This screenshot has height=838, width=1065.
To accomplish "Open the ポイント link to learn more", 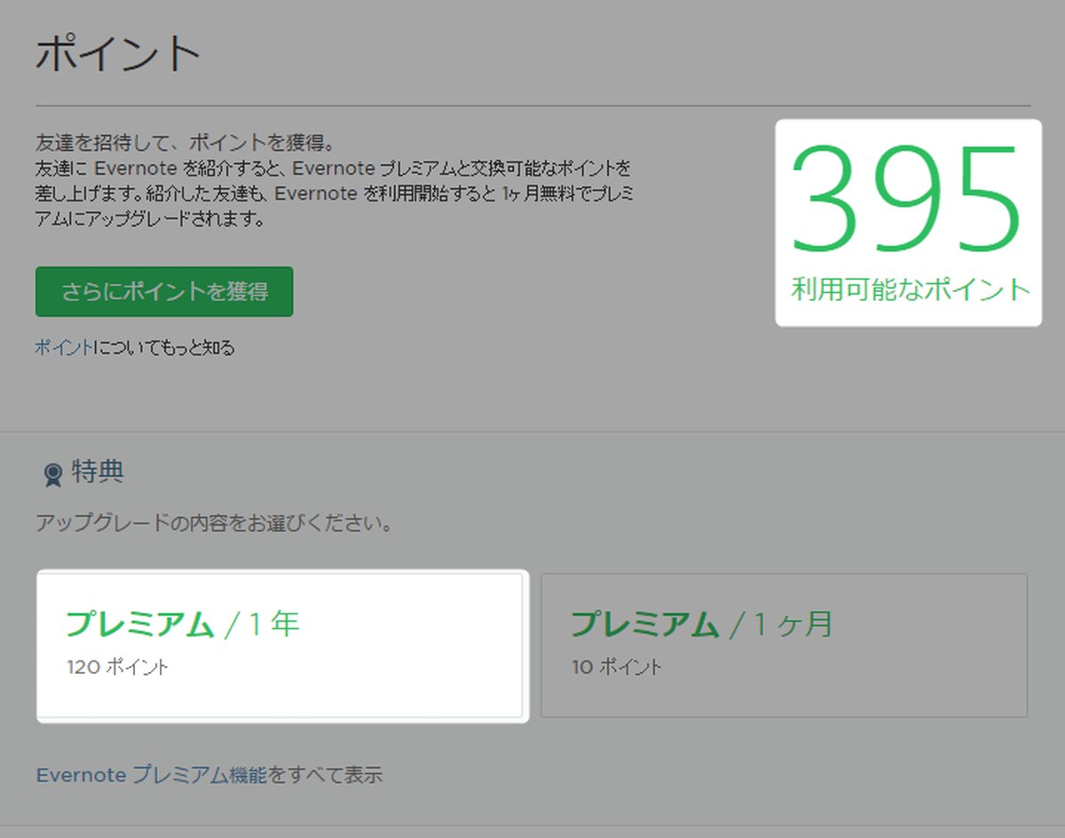I will tap(63, 348).
